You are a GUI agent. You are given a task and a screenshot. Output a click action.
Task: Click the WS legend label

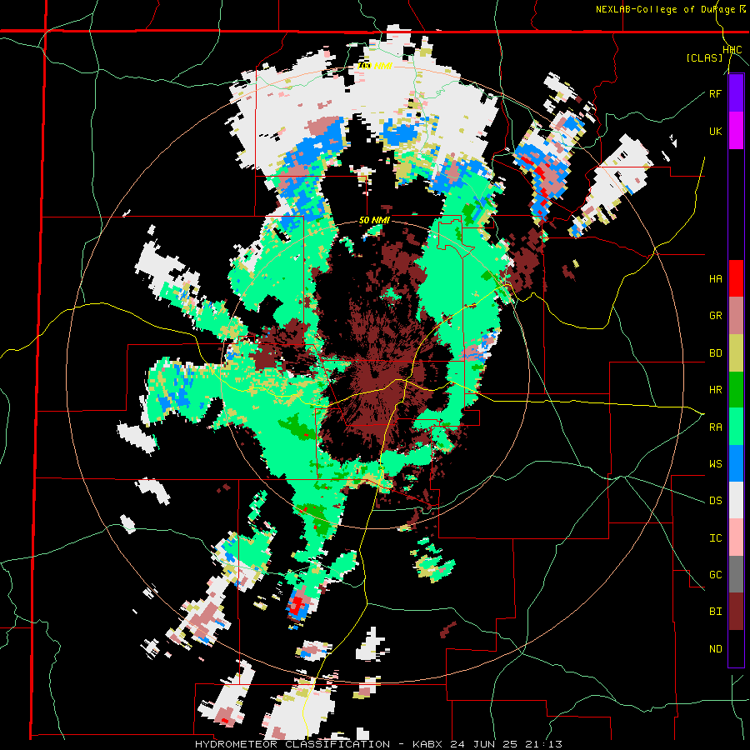point(715,464)
